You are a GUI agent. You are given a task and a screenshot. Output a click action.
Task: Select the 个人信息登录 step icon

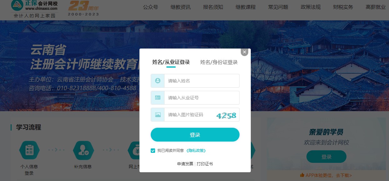point(29,150)
